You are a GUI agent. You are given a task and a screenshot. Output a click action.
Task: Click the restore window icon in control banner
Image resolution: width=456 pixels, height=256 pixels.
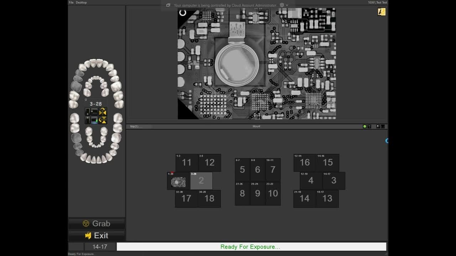(x=168, y=5)
